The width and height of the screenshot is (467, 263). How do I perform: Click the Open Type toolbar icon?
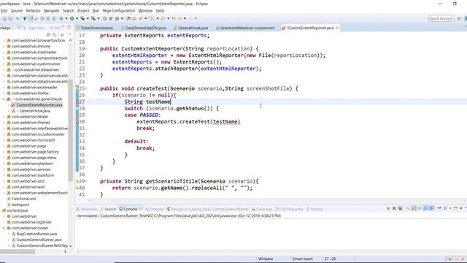128,18
